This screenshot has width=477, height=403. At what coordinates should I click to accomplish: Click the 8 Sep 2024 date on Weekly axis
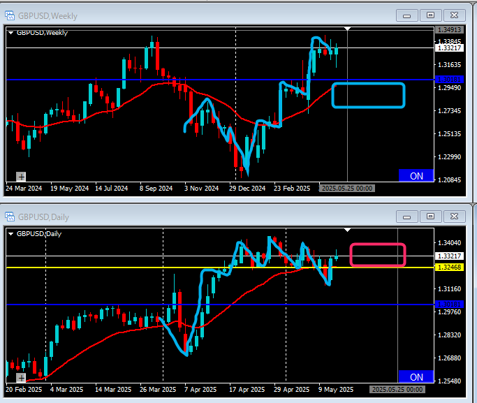click(x=156, y=189)
